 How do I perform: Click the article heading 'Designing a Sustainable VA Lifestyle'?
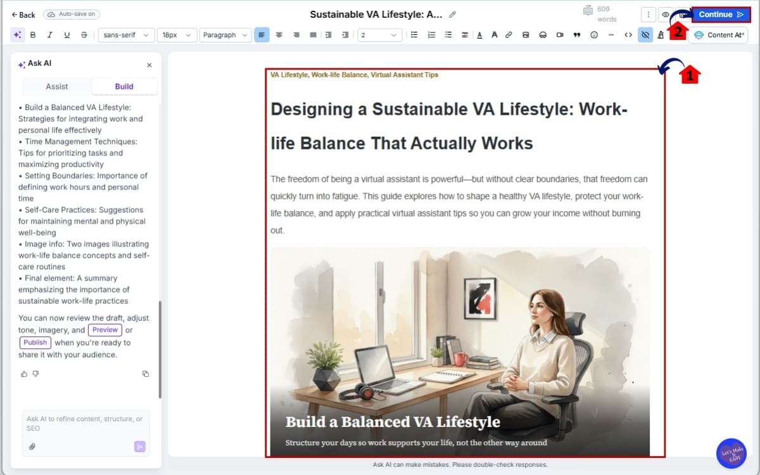449,126
